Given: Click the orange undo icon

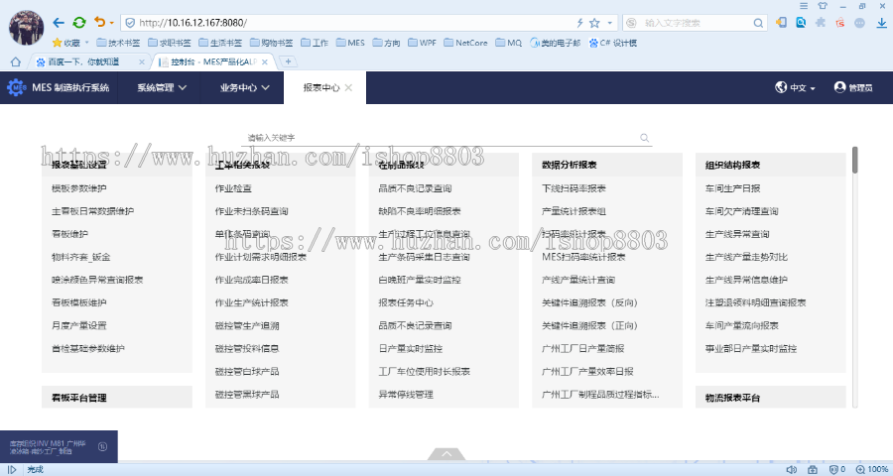Looking at the screenshot, I should [99, 22].
